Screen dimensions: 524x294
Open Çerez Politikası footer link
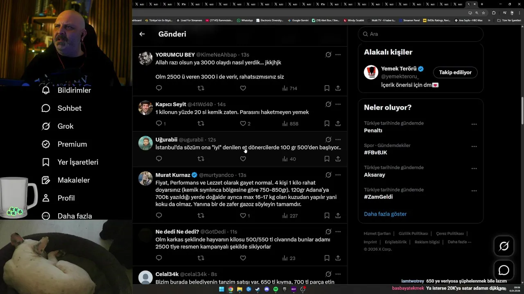click(x=450, y=234)
